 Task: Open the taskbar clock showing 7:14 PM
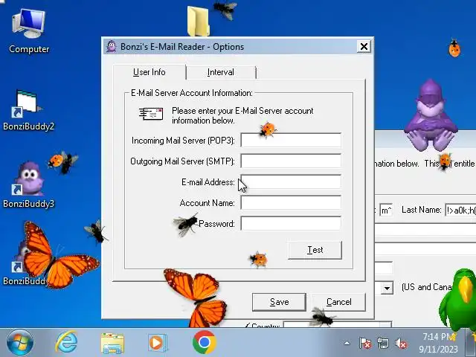(x=438, y=343)
